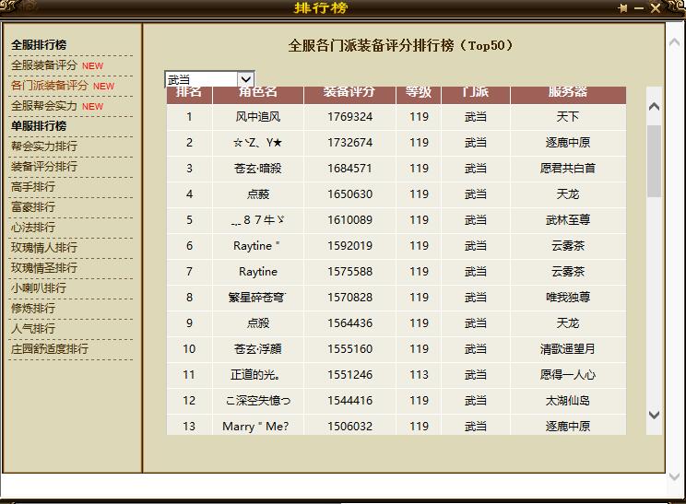Screen dimensions: 686x504
Task: Select the rank 7 Raytine name
Action: coord(258,272)
